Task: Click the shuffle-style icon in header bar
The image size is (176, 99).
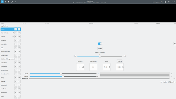Action: 15,2
